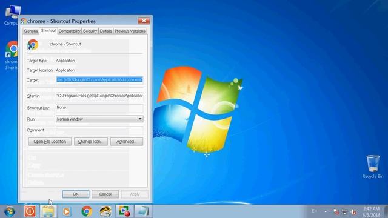Click the Open File Location button
The image size is (388, 218).
pyautogui.click(x=50, y=142)
